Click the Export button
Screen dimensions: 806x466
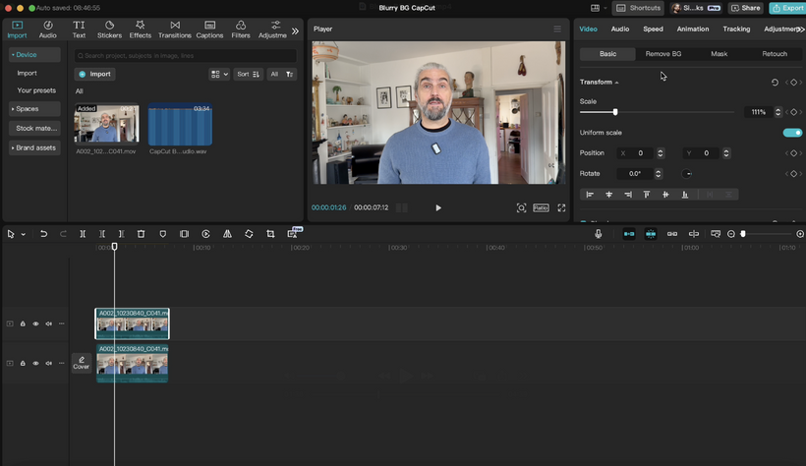787,8
